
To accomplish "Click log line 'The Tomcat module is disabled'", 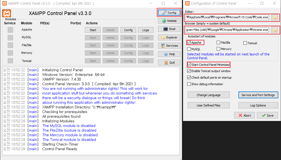I will click(x=69, y=140).
